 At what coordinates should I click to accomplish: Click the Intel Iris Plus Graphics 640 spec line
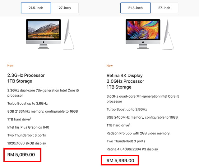point(28,127)
